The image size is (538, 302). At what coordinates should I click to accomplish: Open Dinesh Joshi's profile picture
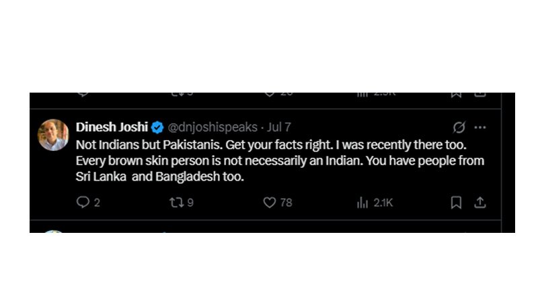[53, 135]
